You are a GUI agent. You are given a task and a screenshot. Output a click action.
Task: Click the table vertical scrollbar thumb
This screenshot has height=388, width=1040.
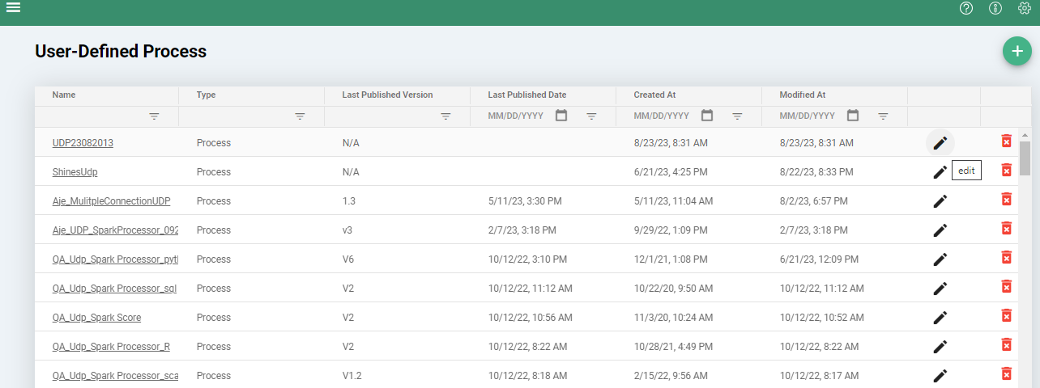pyautogui.click(x=1025, y=158)
